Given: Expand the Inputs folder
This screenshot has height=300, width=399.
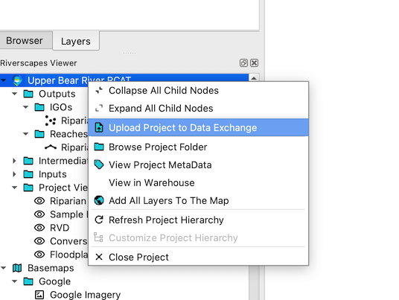Looking at the screenshot, I should 14,174.
